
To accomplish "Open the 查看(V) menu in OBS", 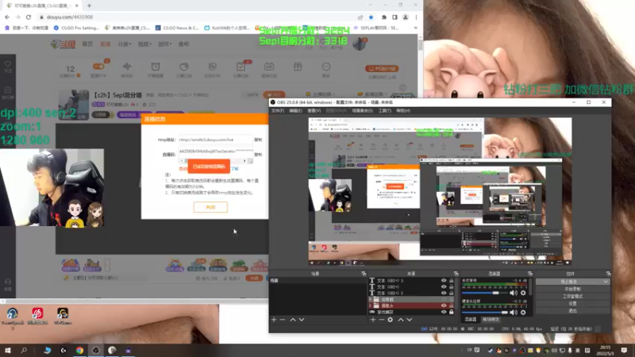I will 314,110.
